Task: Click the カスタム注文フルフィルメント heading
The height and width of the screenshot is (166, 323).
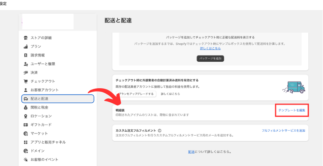Action: coord(136,131)
